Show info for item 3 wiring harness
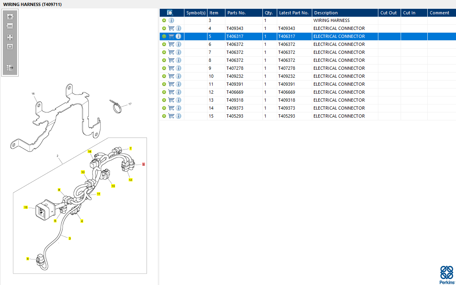Screen dimensions: 456x285 click(x=171, y=20)
